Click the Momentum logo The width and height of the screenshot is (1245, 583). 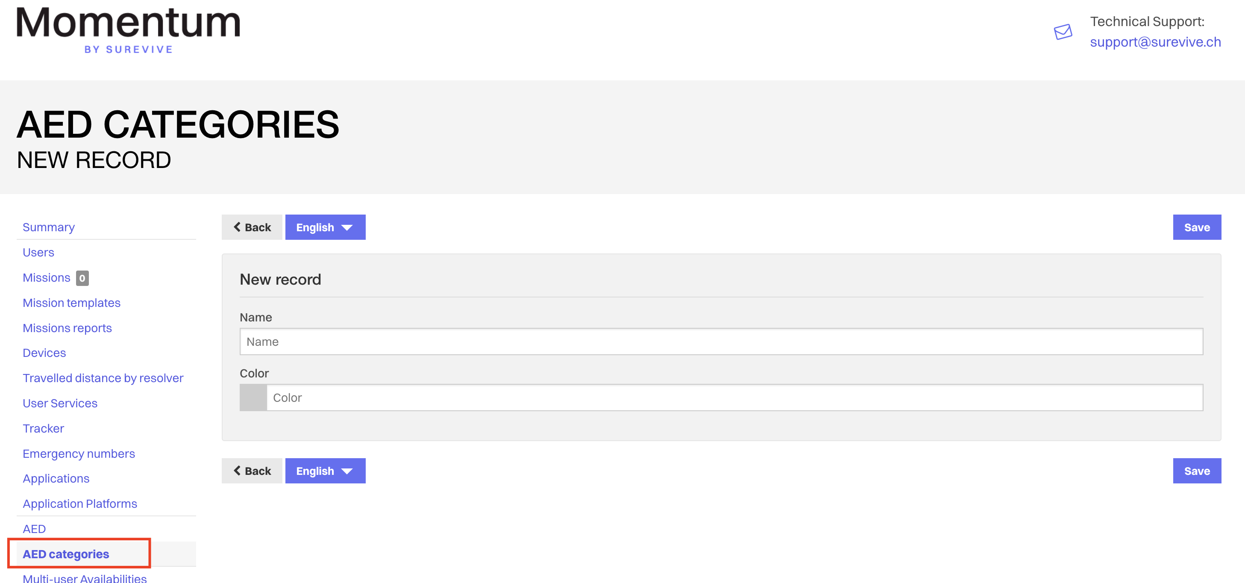[128, 29]
